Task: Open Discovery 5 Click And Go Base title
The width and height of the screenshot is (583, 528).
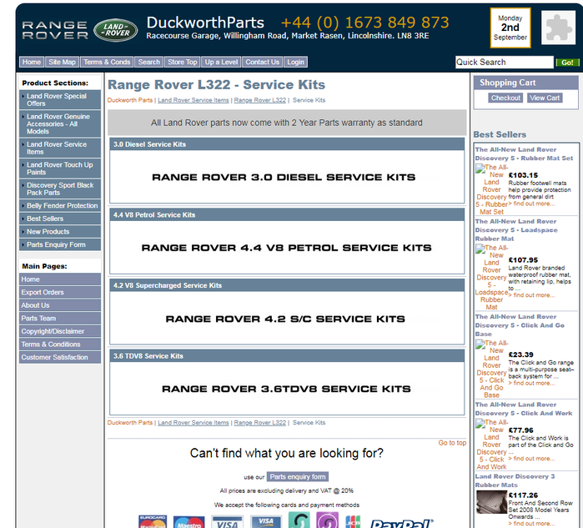Action: tap(520, 325)
